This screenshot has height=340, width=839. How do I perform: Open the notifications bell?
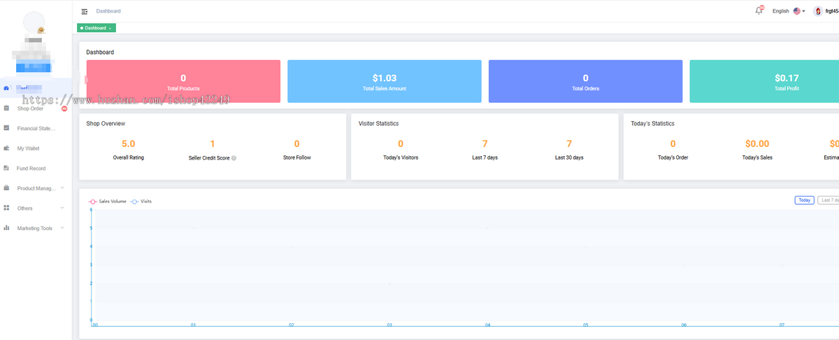pyautogui.click(x=759, y=10)
